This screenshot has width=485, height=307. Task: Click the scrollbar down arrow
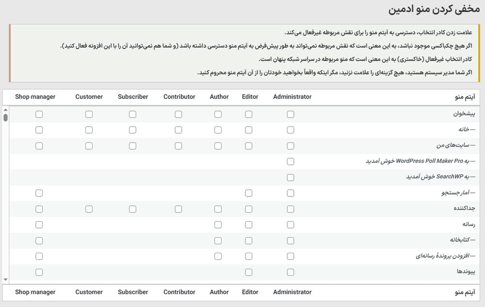click(x=5, y=280)
